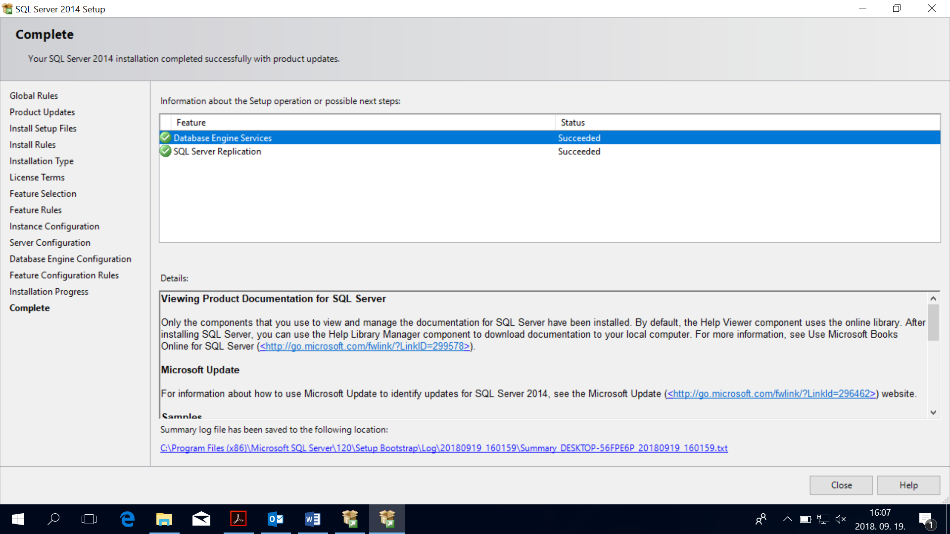The width and height of the screenshot is (950, 534).
Task: Switch to active SQL Server Setup taskbar icon
Action: click(387, 519)
